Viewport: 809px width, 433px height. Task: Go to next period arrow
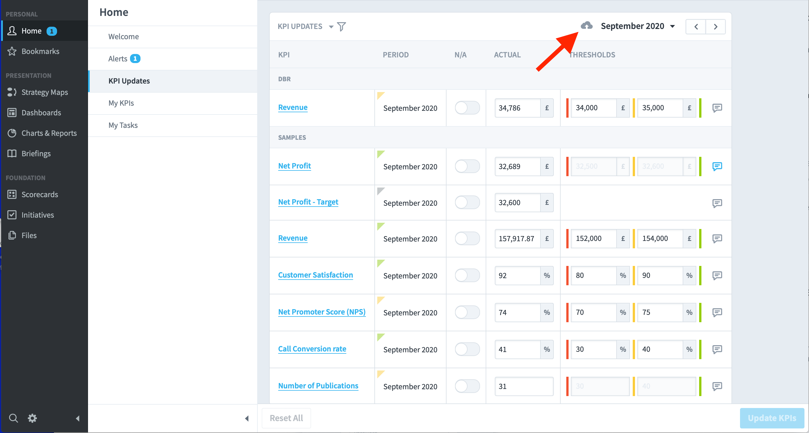(x=715, y=27)
